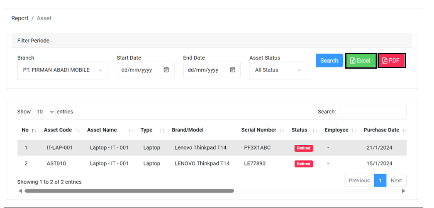This screenshot has height=208, width=434.
Task: Sort by Employee column arrows
Action: coord(354,130)
